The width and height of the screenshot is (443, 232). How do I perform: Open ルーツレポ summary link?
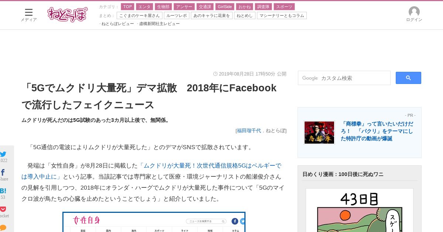pyautogui.click(x=176, y=15)
